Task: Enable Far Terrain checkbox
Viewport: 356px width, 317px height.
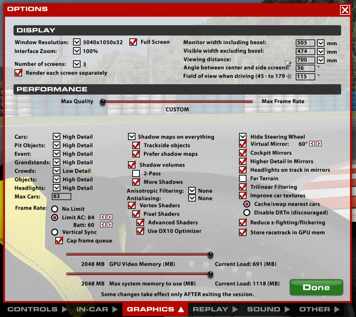Action: [x=243, y=178]
